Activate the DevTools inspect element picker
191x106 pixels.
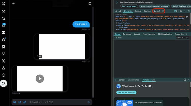[116, 11]
